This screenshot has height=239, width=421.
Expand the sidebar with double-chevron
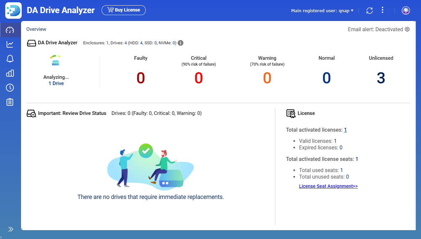click(x=11, y=229)
